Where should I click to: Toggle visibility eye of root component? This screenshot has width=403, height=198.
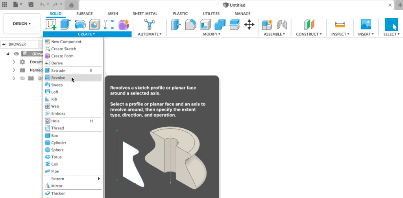pyautogui.click(x=16, y=54)
